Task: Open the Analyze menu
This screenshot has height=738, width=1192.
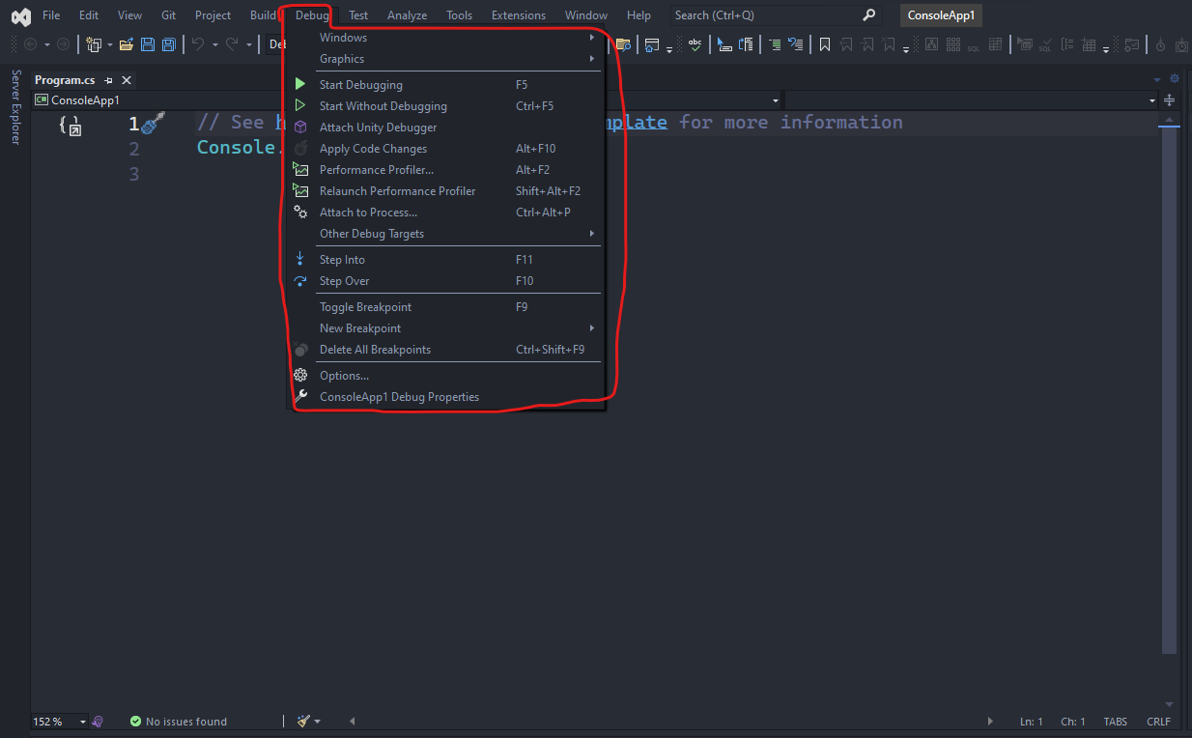Action: pyautogui.click(x=407, y=15)
